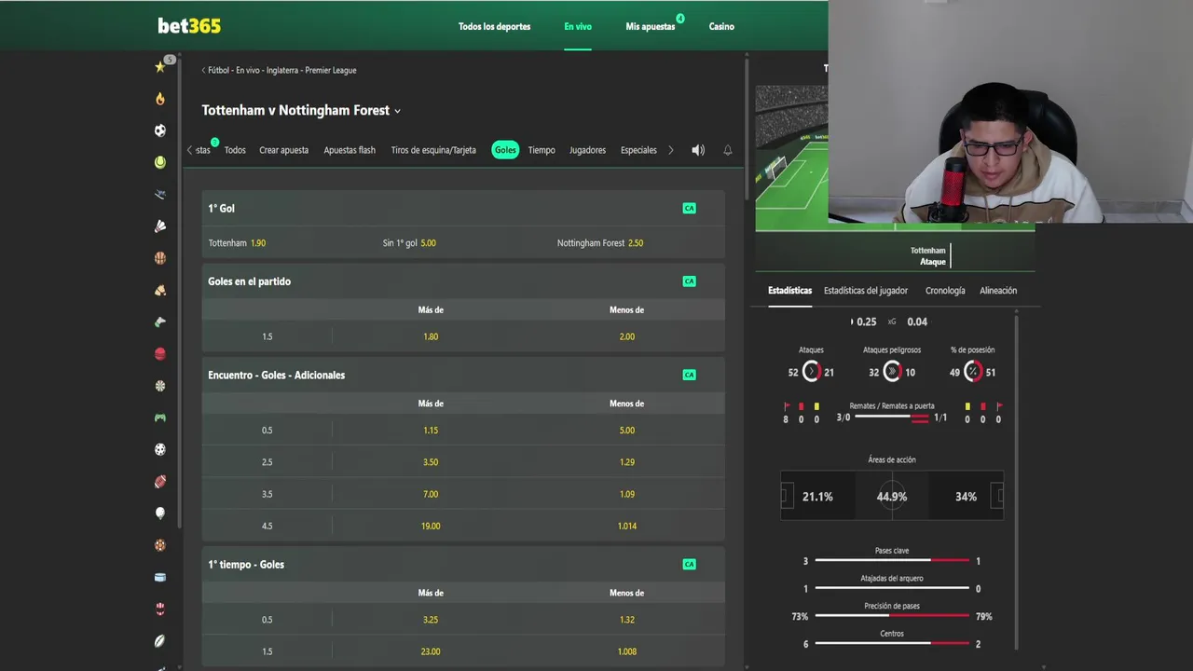Select the Todos market tab

pos(235,150)
